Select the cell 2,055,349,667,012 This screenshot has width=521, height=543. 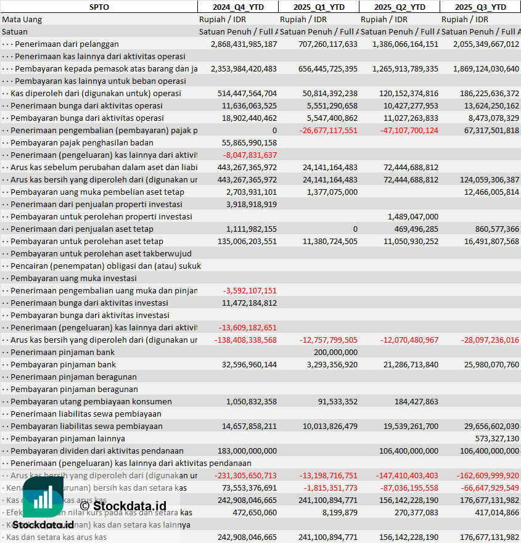pos(486,44)
